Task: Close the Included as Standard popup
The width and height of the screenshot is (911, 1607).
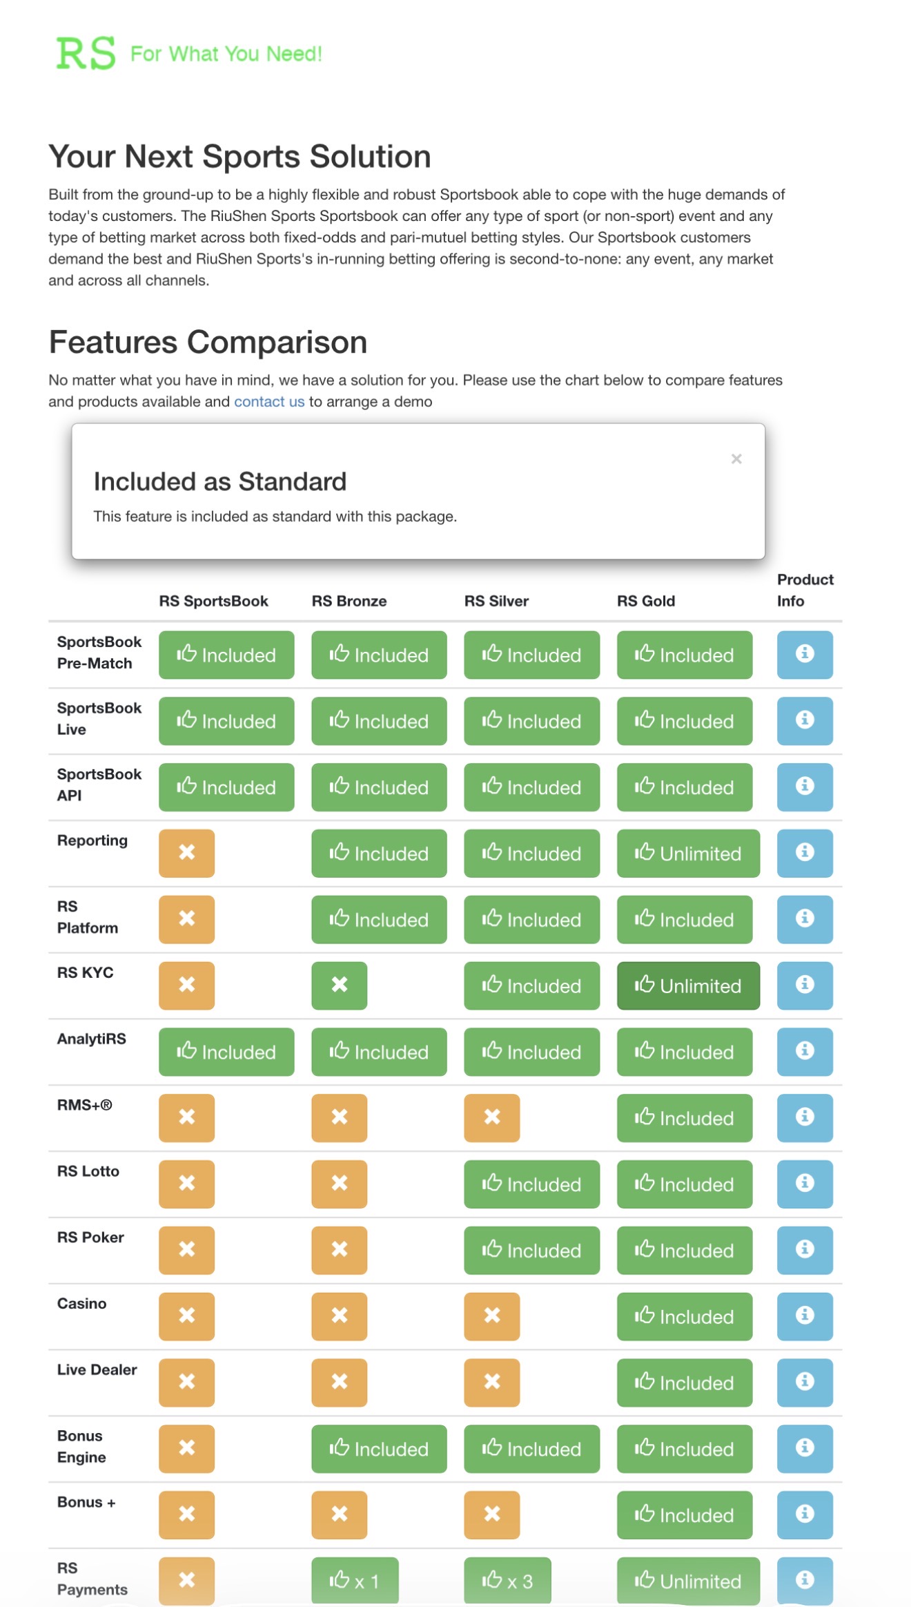Action: (x=736, y=459)
